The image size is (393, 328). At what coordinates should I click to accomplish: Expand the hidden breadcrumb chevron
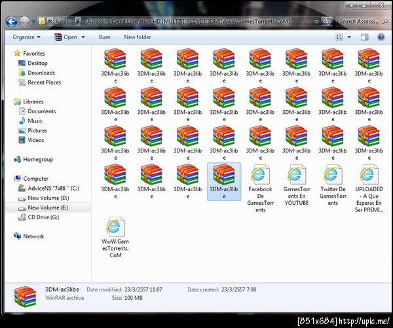point(50,22)
